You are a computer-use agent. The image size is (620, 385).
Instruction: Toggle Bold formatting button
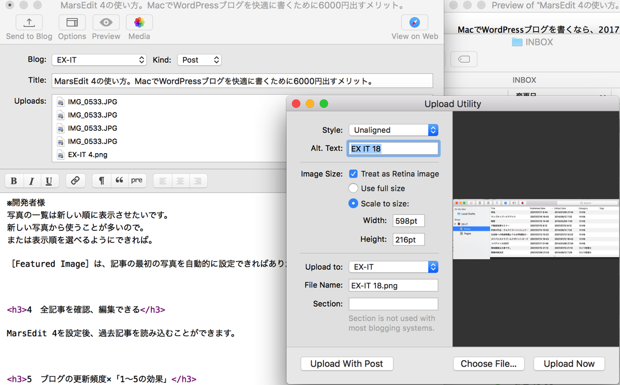[x=14, y=181]
